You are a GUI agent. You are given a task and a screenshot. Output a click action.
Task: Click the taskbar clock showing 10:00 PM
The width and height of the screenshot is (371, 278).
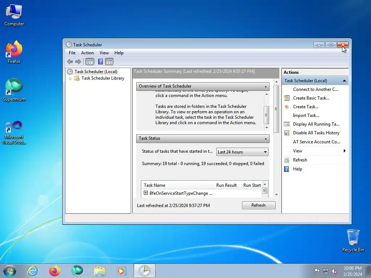pos(353,271)
